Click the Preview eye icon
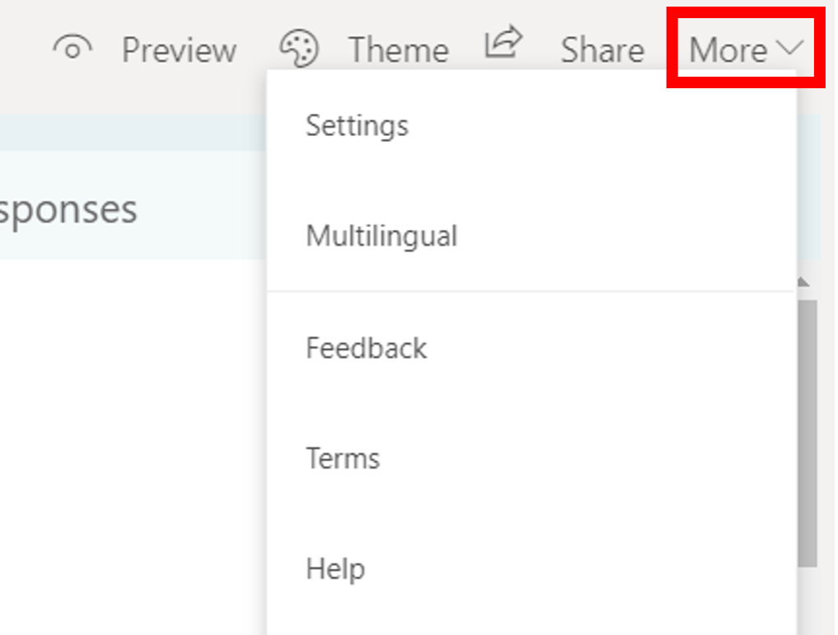Viewport: 838px width, 635px height. 73,49
